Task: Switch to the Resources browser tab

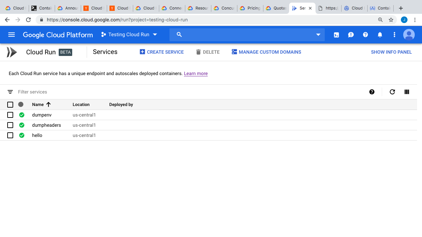Action: [198, 8]
